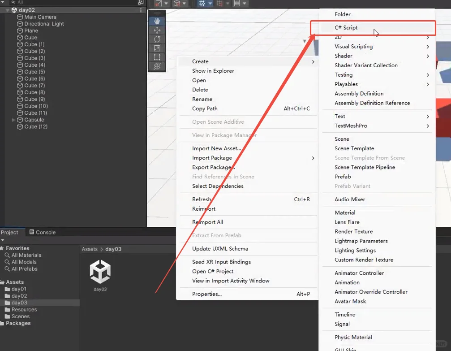This screenshot has height=351, width=451.
Task: Open the Visual Scripting submenu
Action: coord(377,47)
